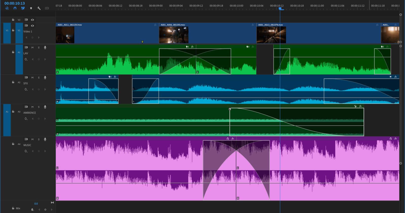
Task: Select LAV track crossfade between clips
Action: click(x=195, y=61)
